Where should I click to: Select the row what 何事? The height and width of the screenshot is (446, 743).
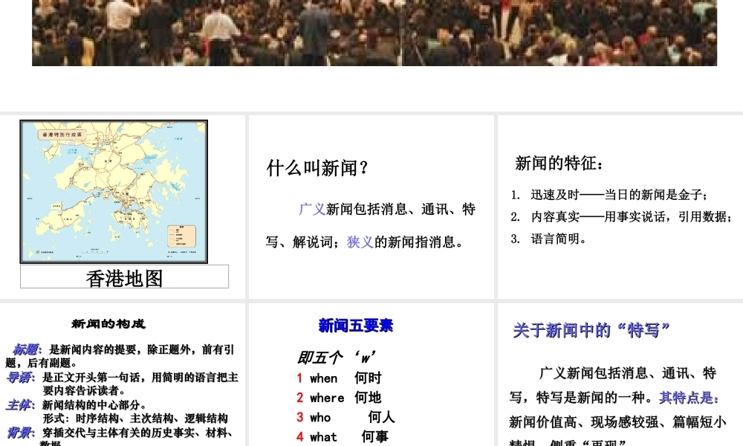343,436
